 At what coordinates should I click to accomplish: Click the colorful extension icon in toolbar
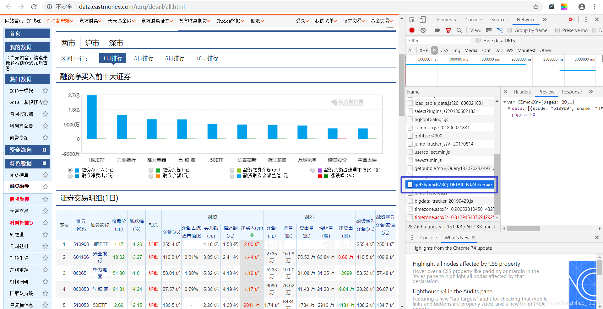[x=564, y=7]
